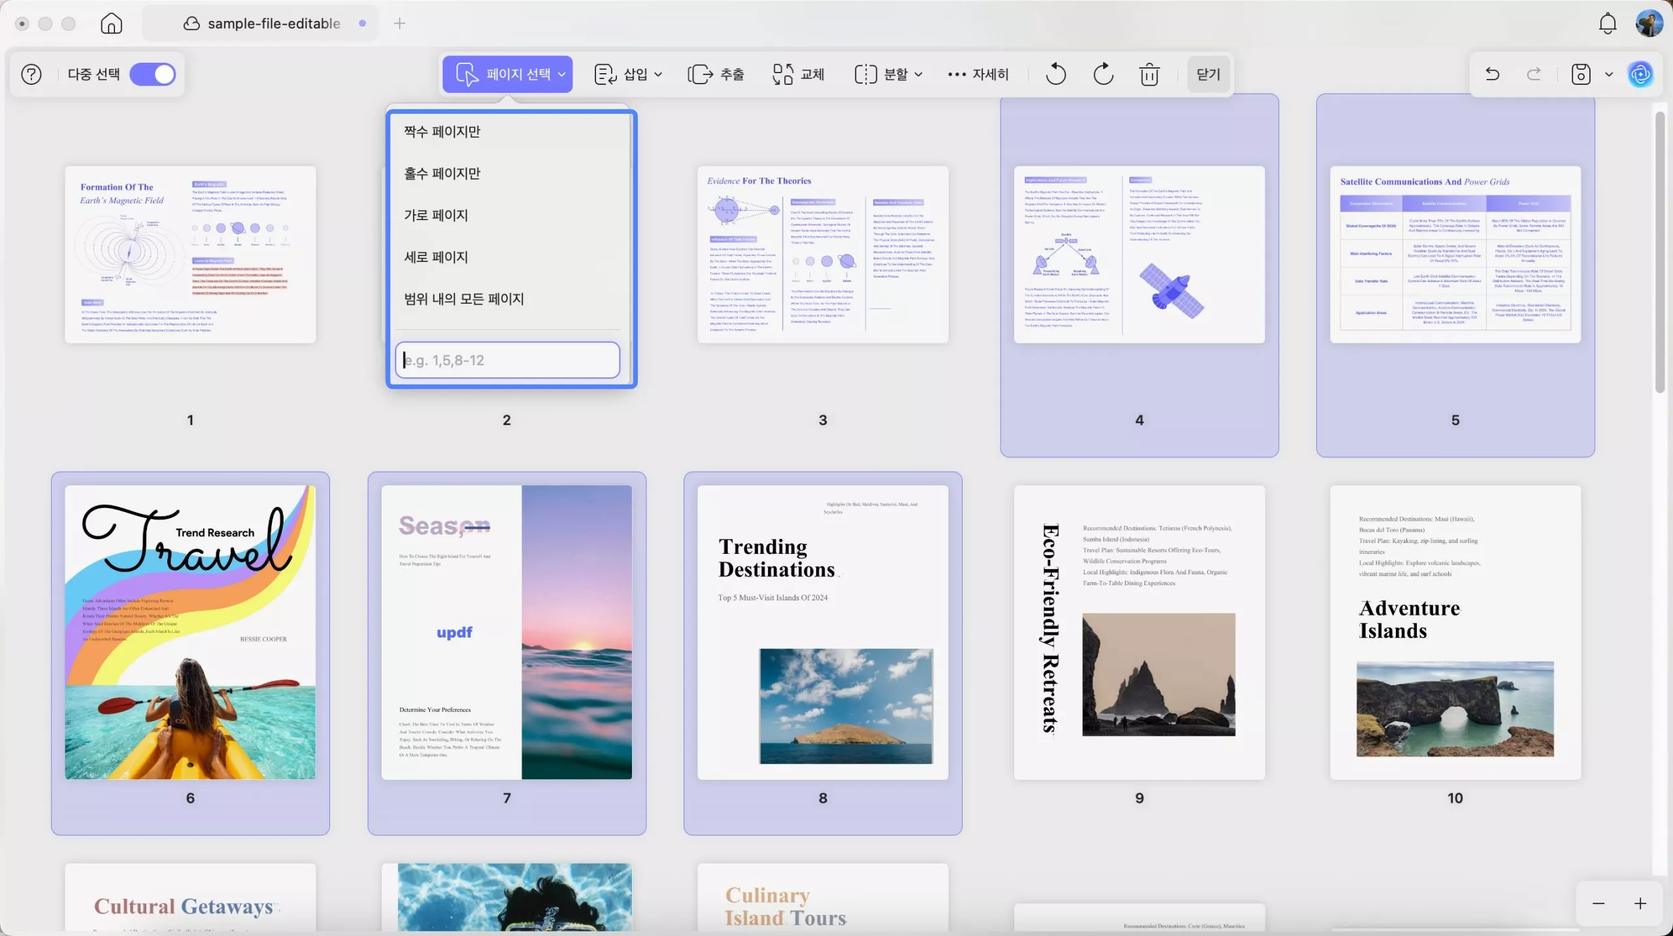
Task: Select page 1 thumbnail
Action: (190, 255)
